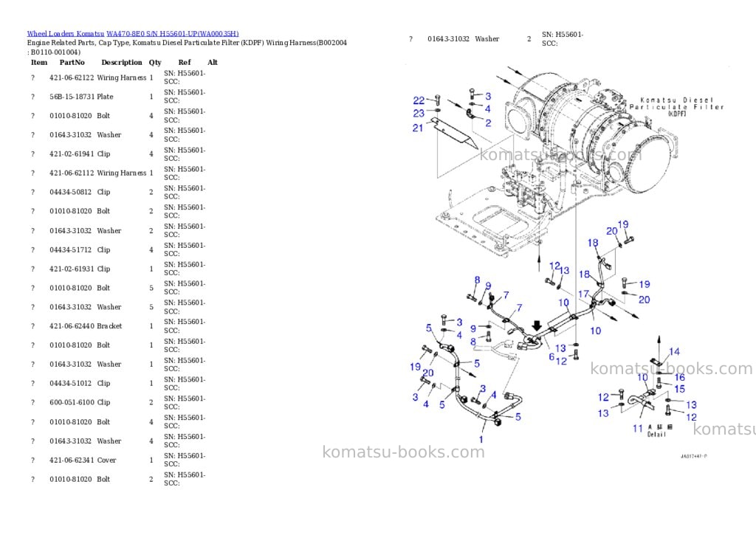The image size is (756, 535).
Task: Select the Ref column header
Action: pyautogui.click(x=184, y=62)
